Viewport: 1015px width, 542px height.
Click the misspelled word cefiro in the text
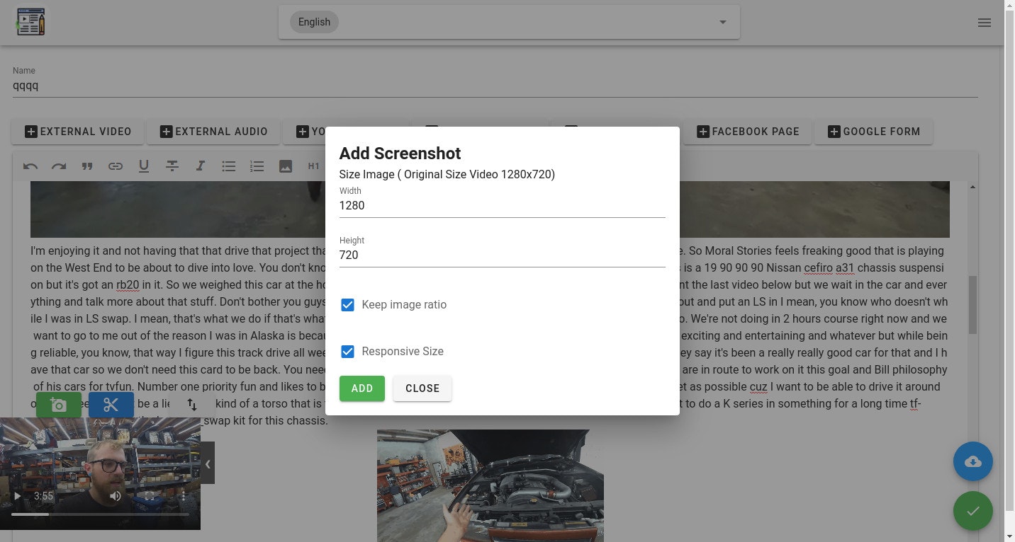[817, 267]
